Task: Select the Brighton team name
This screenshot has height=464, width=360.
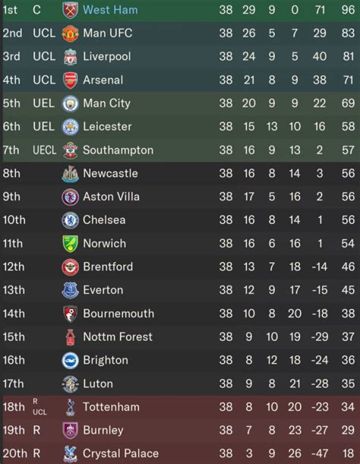Action: click(105, 360)
